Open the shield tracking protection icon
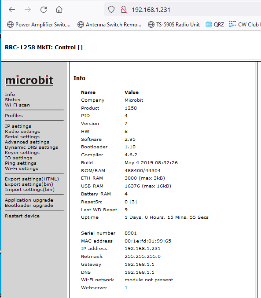Image resolution: width=261 pixels, height=298 pixels. pyautogui.click(x=111, y=9)
